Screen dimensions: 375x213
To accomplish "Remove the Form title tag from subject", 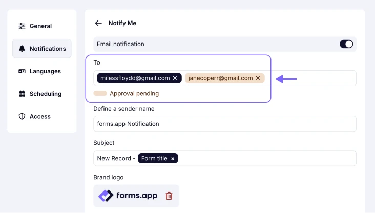I will tap(173, 159).
